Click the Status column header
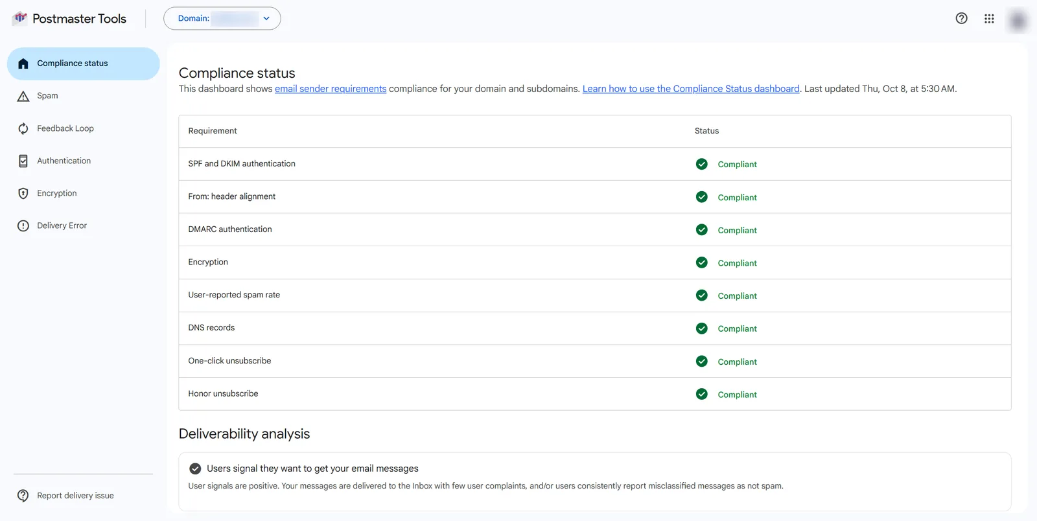 [706, 131]
